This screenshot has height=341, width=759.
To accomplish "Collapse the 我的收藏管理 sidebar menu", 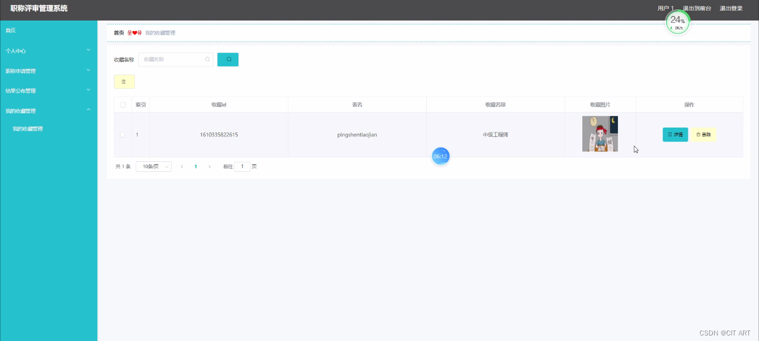I will 48,111.
